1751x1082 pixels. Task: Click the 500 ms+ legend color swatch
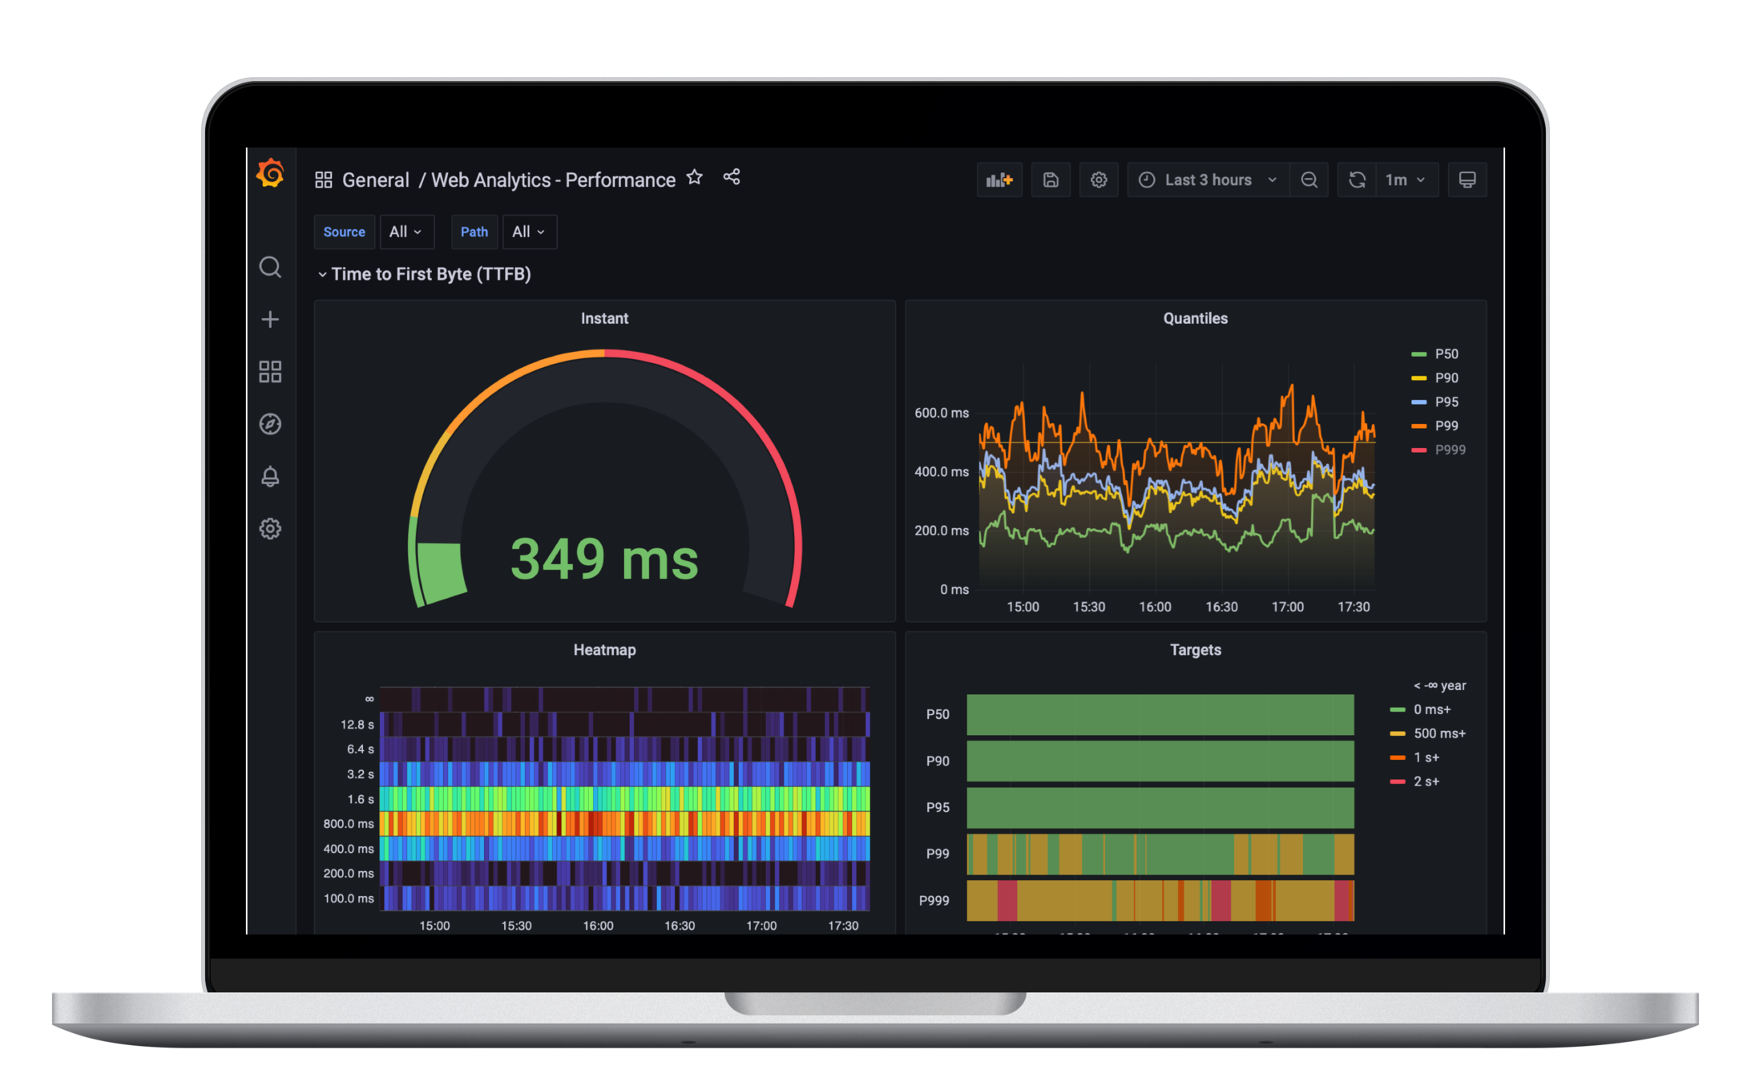pos(1397,734)
